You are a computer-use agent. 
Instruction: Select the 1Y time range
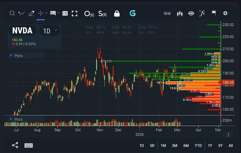click(210, 145)
